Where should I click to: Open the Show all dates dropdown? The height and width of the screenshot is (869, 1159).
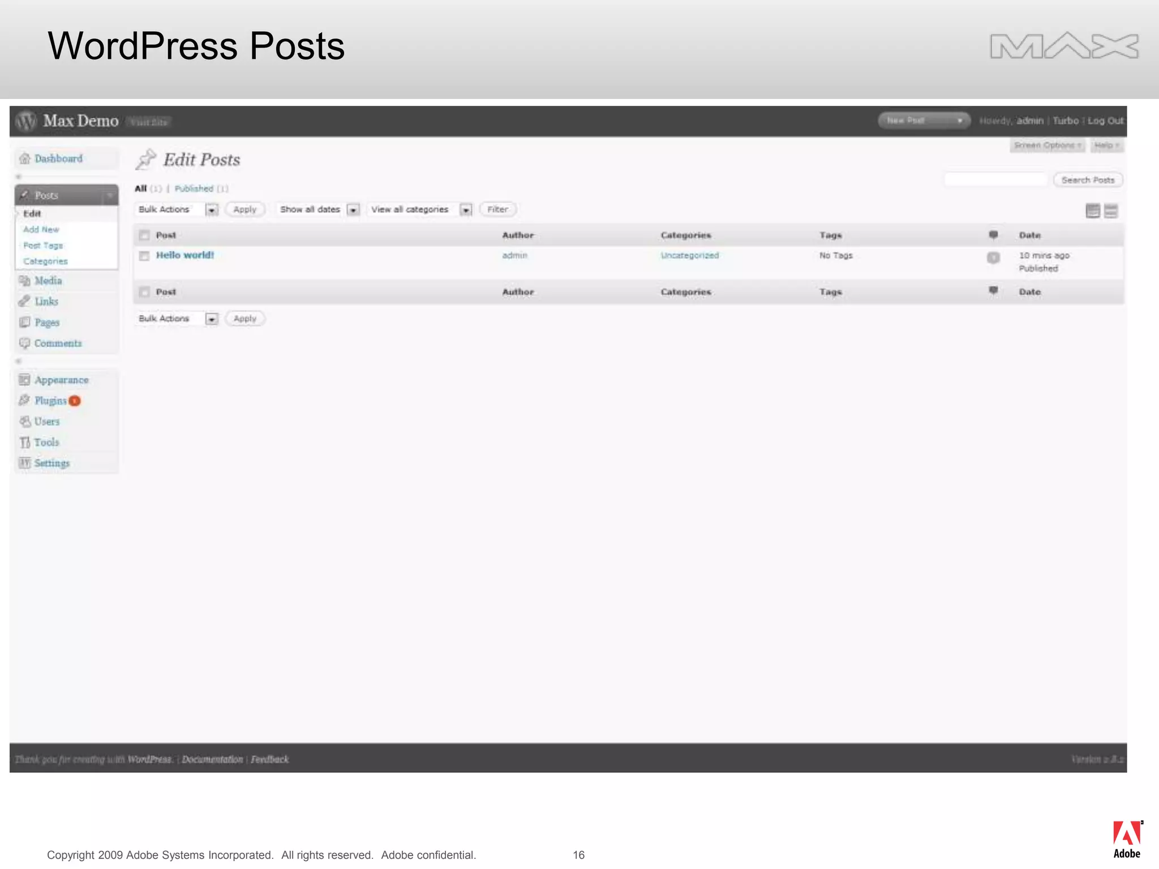coord(319,209)
